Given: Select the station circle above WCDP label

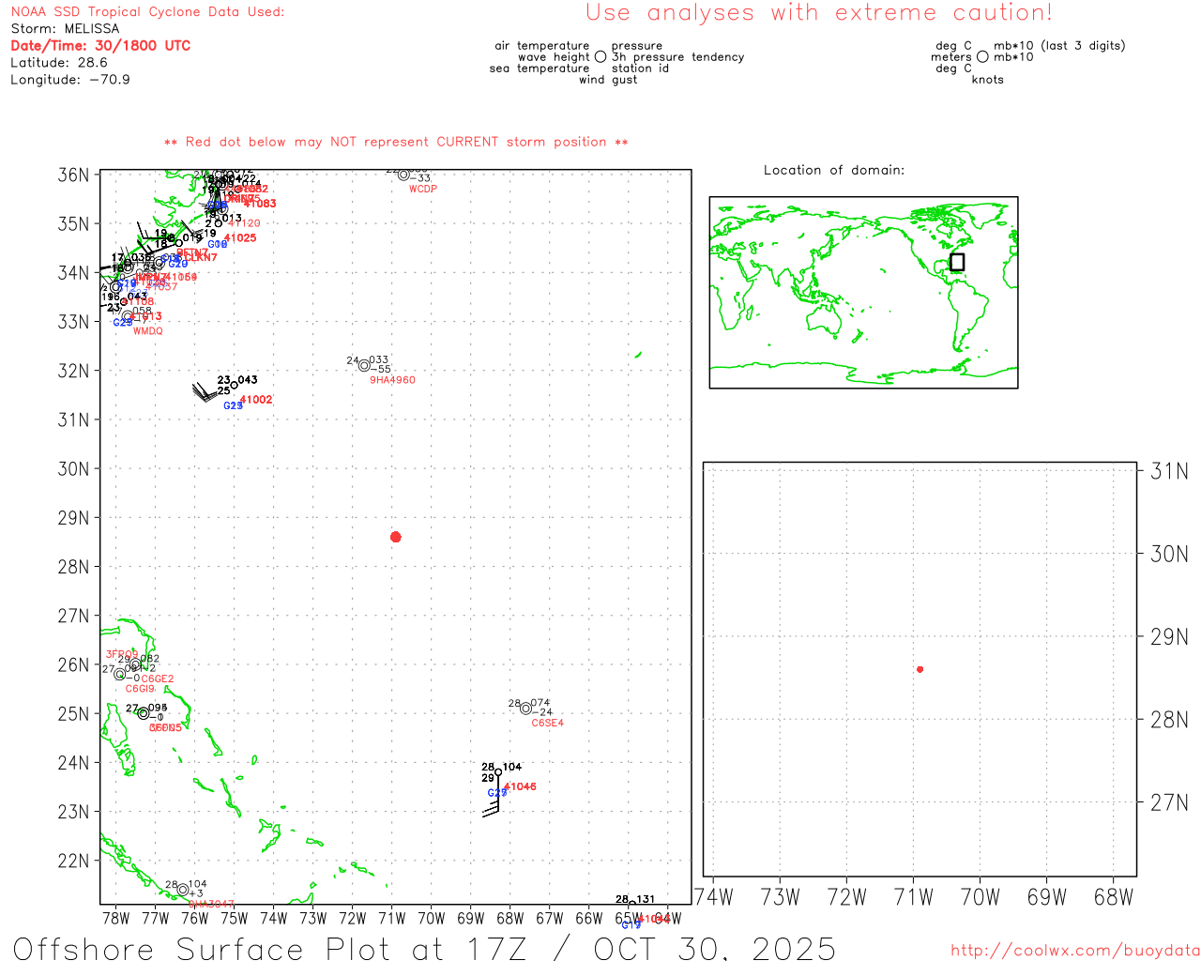Looking at the screenshot, I should [x=403, y=175].
